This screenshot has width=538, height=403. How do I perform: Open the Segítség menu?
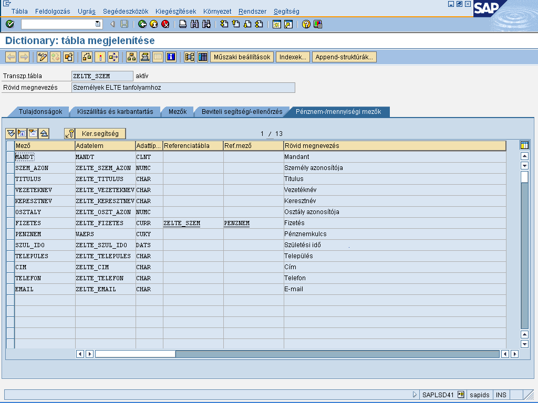point(286,12)
